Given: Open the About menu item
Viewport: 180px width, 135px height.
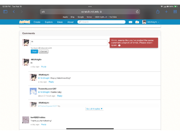Looking at the screenshot, I should [x=70, y=22].
